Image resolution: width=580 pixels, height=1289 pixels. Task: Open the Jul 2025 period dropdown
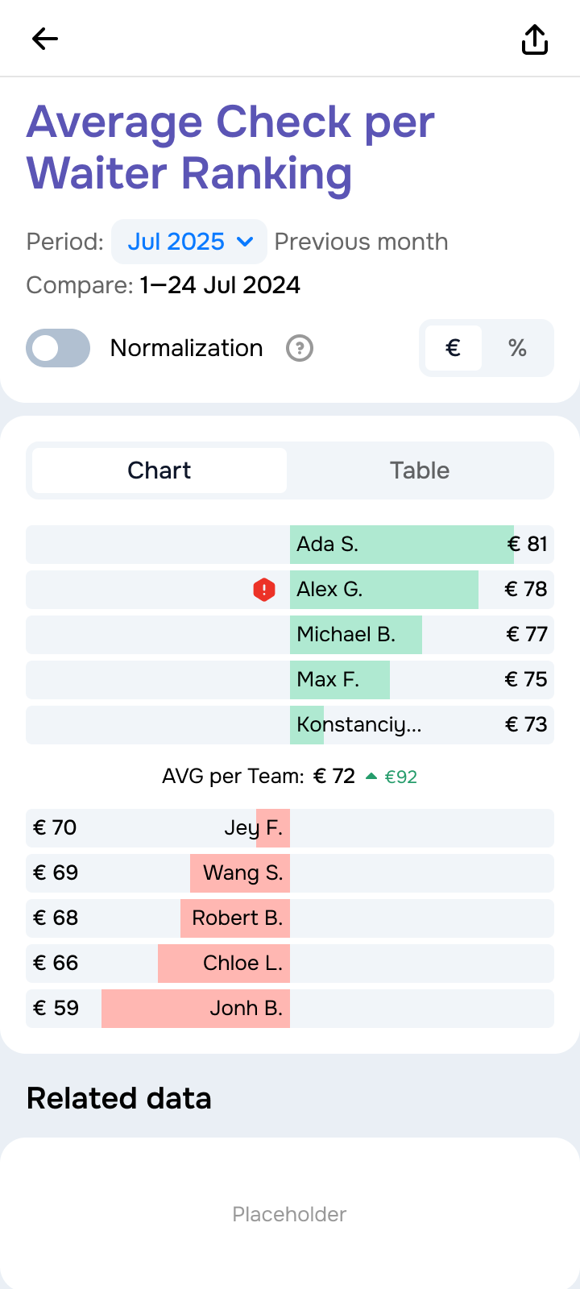[177, 242]
